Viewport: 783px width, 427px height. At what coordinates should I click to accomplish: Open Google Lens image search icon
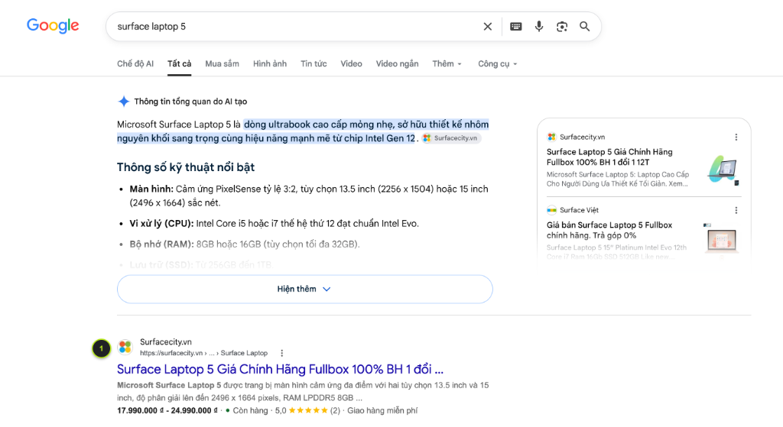click(x=562, y=27)
